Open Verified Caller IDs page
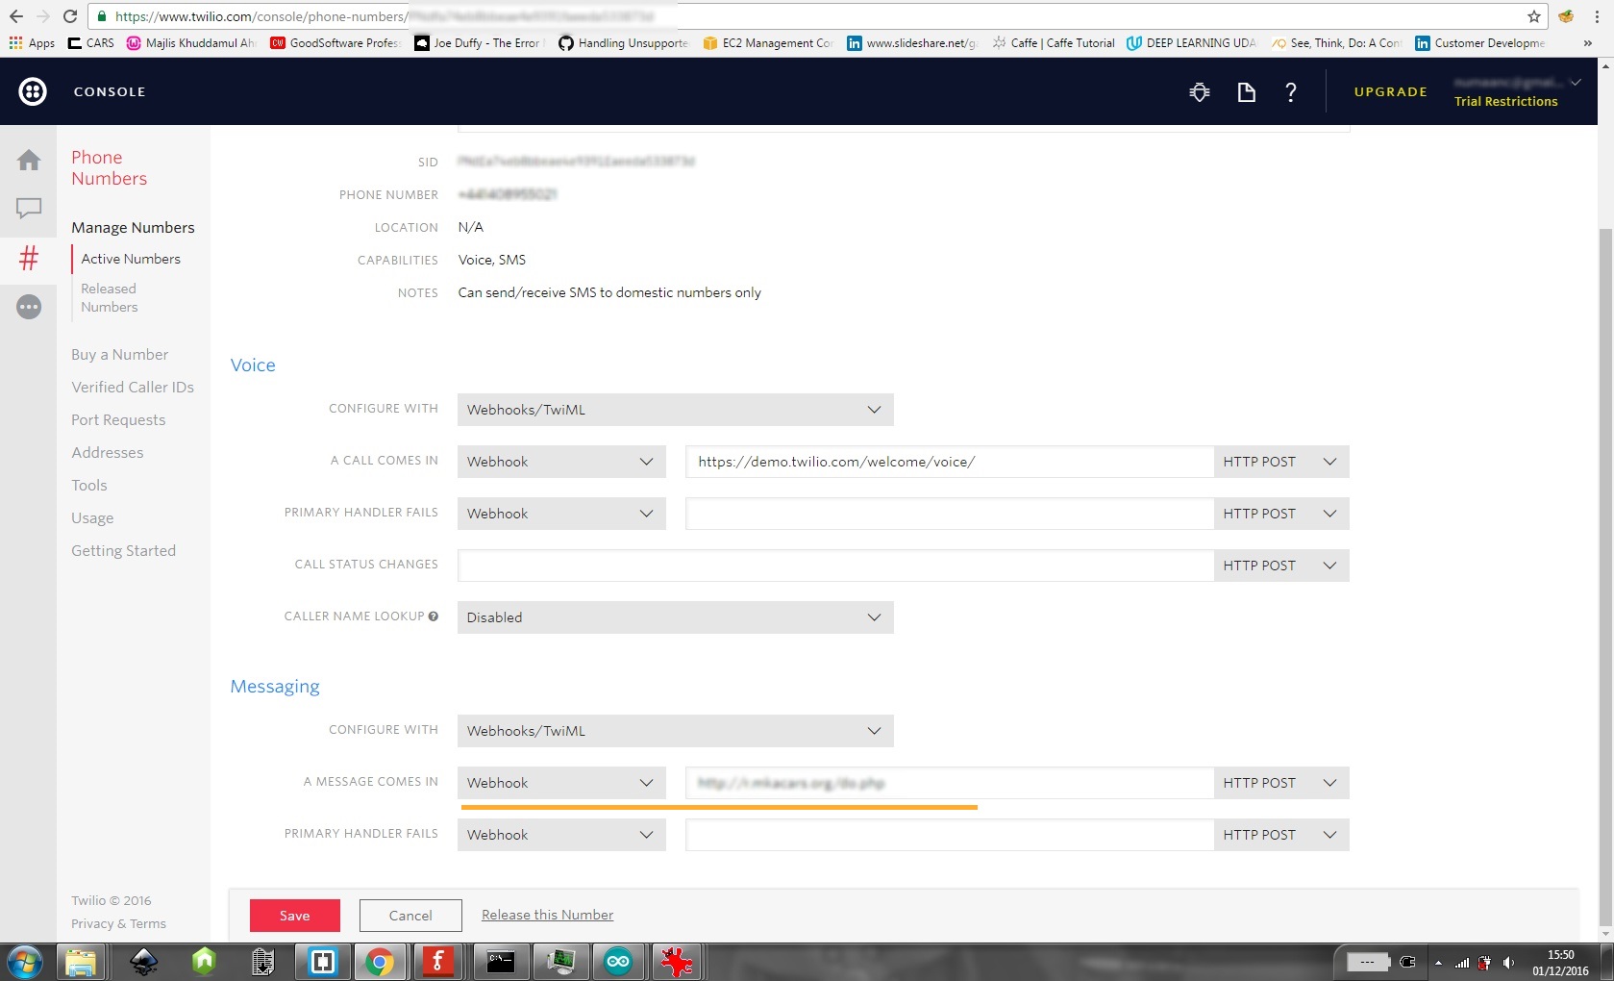The image size is (1614, 981). tap(133, 388)
